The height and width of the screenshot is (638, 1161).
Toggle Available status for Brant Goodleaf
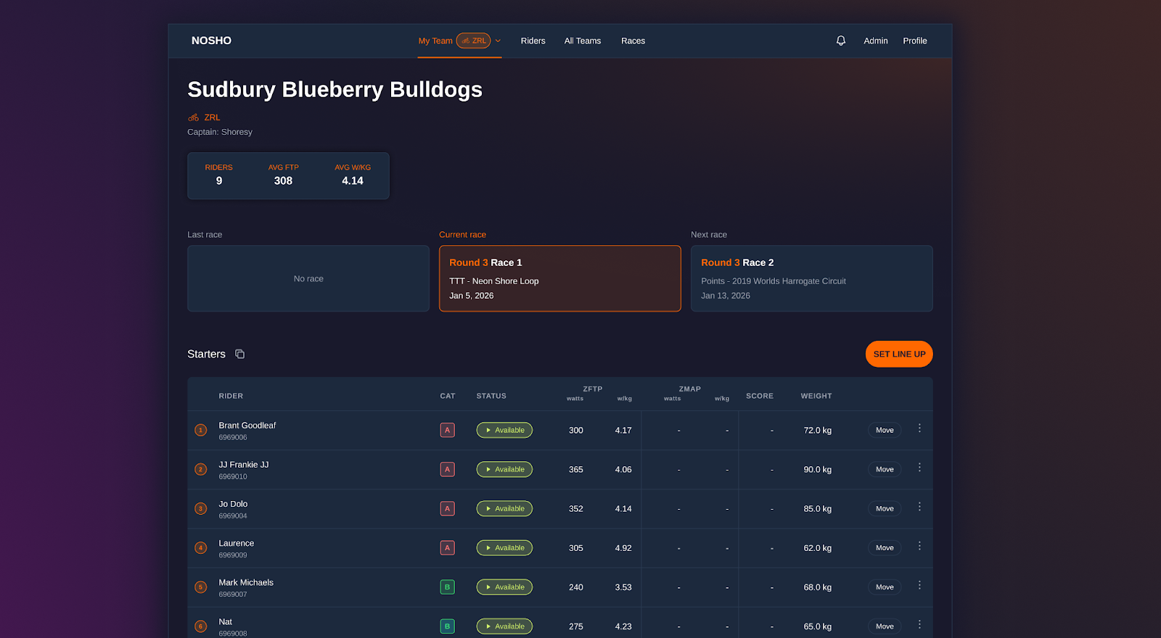[x=504, y=430]
